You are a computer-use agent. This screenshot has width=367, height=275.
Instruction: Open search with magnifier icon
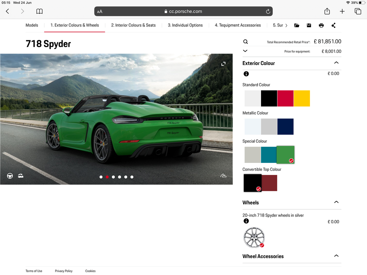point(246,42)
